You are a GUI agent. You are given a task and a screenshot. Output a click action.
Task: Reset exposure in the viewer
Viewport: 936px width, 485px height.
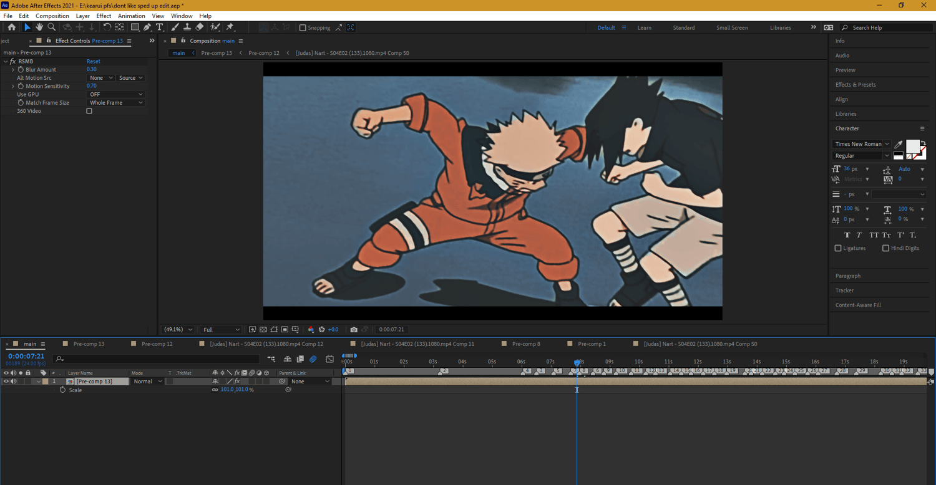point(321,330)
